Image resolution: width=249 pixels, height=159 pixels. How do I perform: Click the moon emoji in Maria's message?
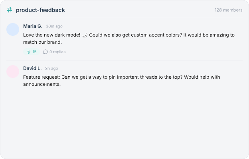(85, 35)
